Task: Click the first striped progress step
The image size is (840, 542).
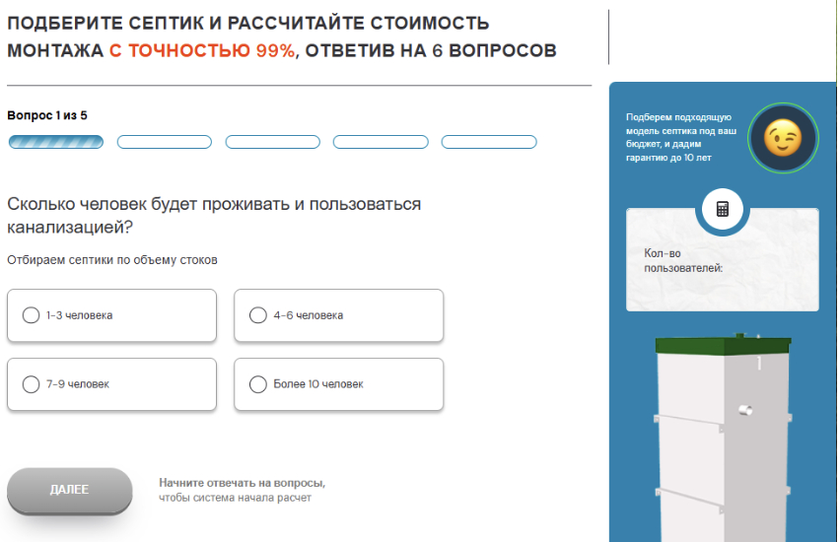Action: [56, 142]
